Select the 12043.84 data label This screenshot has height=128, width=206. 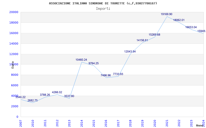point(130,51)
